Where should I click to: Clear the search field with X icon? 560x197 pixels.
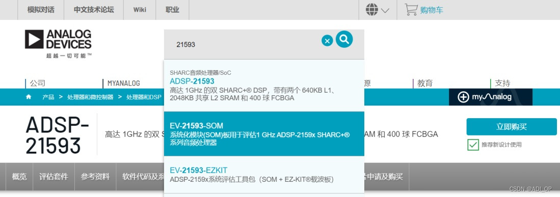pos(327,41)
